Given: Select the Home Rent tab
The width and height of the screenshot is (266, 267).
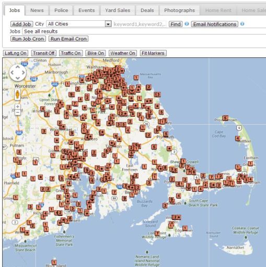Looking at the screenshot, I should [218, 10].
